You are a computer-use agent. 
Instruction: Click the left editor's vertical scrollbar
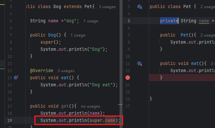tap(121, 64)
